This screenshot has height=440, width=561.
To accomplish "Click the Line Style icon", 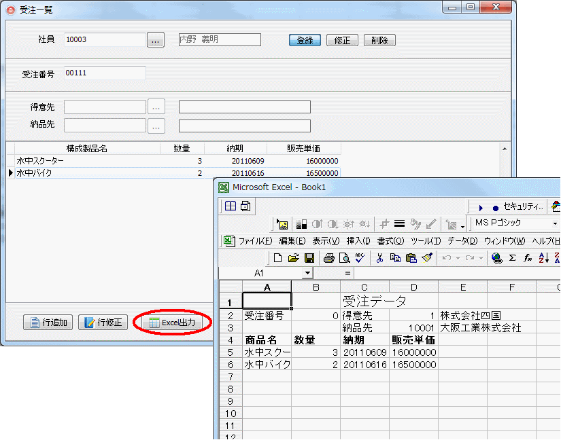I will coord(400,224).
